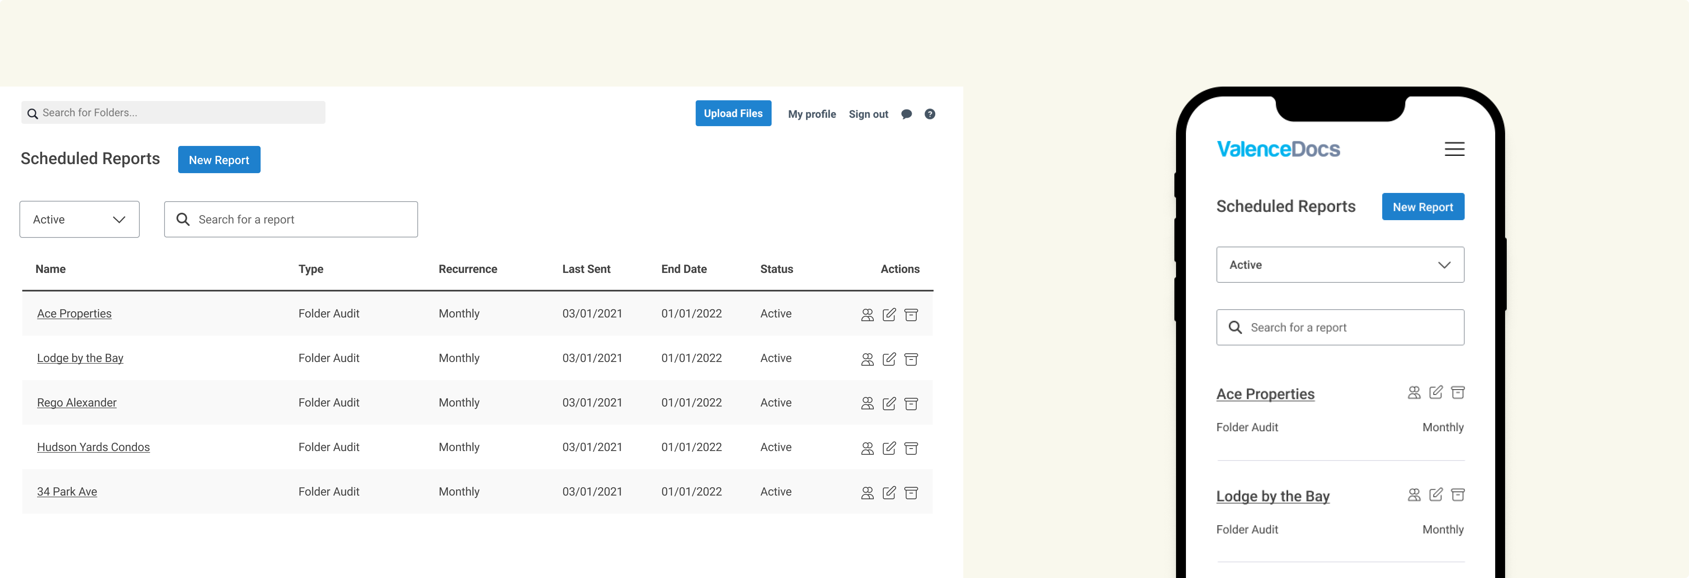Archive the Hudson Yards Condos report

(911, 448)
